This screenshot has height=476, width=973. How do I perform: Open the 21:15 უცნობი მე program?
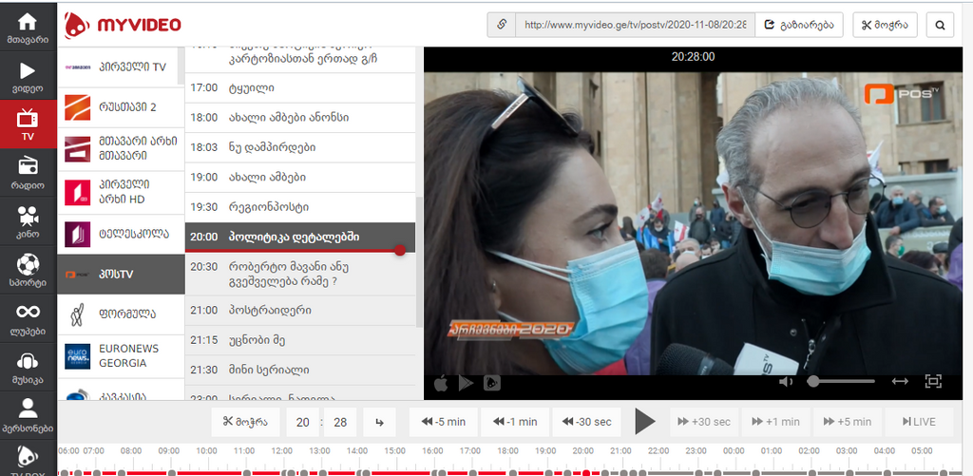[x=300, y=340]
